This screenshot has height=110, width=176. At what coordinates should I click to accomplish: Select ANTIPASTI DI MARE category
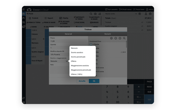94,18
